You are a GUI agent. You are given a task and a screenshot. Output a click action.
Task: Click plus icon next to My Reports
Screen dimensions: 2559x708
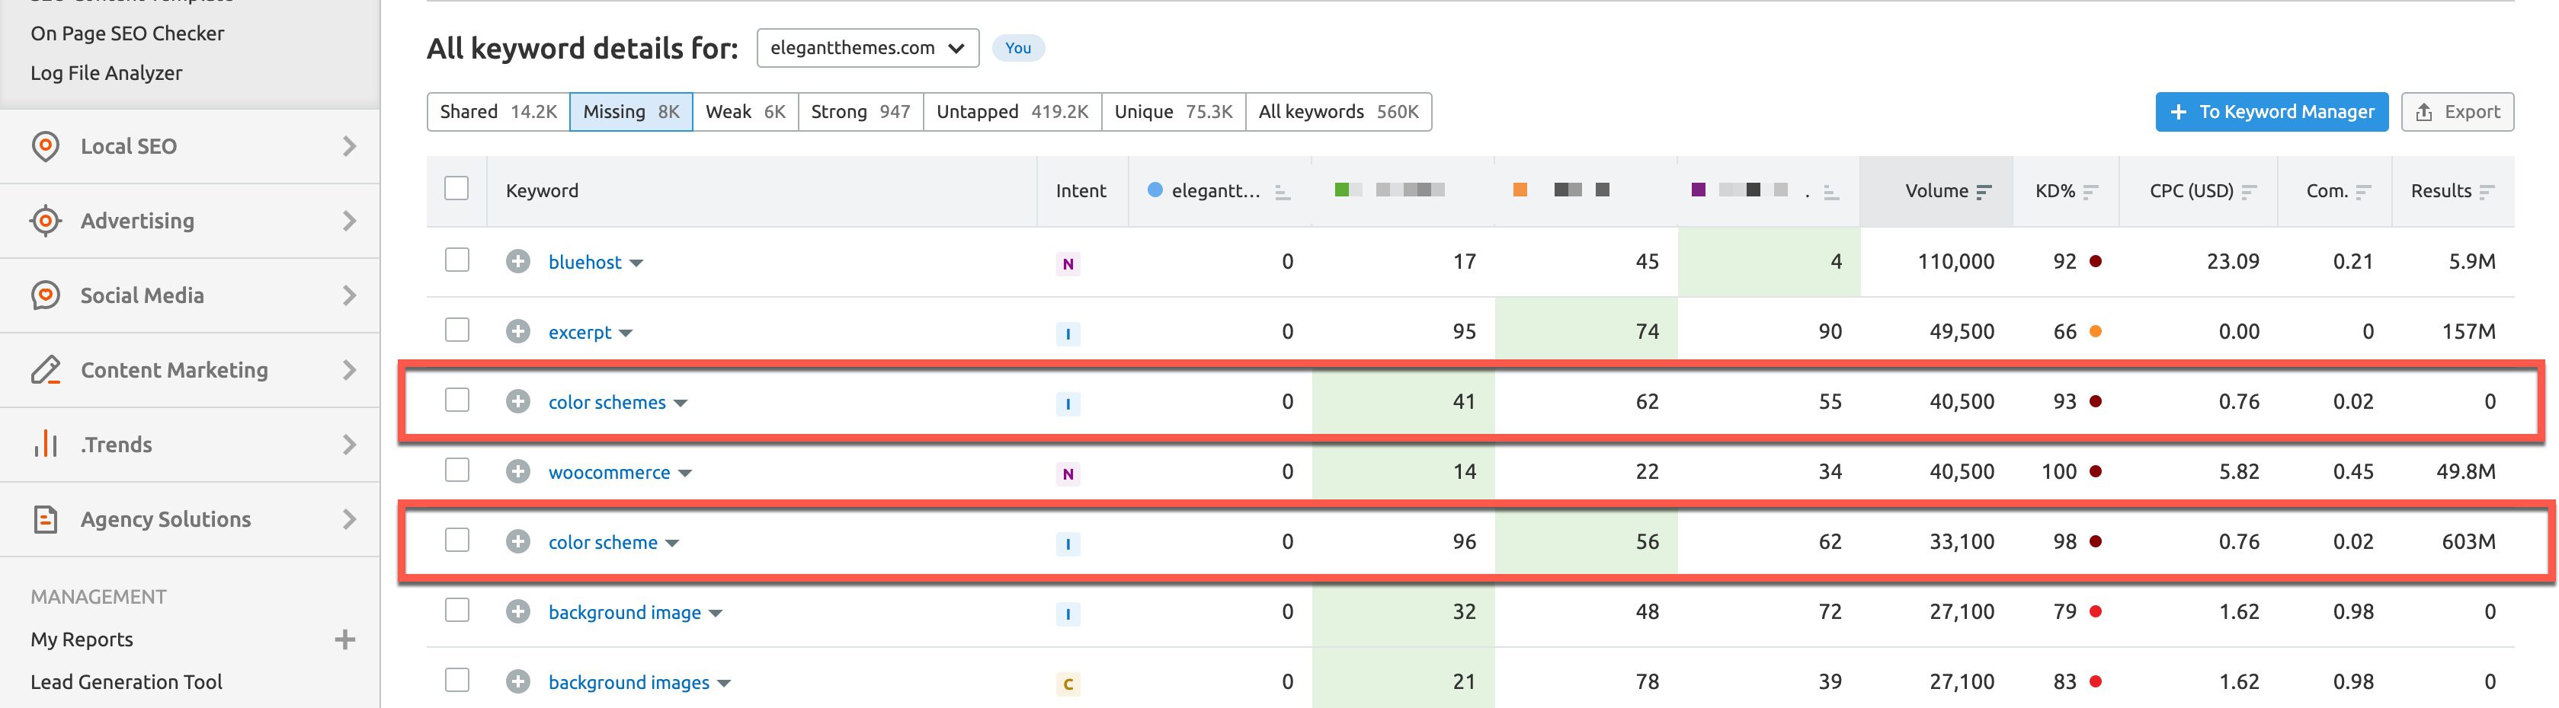click(x=344, y=639)
